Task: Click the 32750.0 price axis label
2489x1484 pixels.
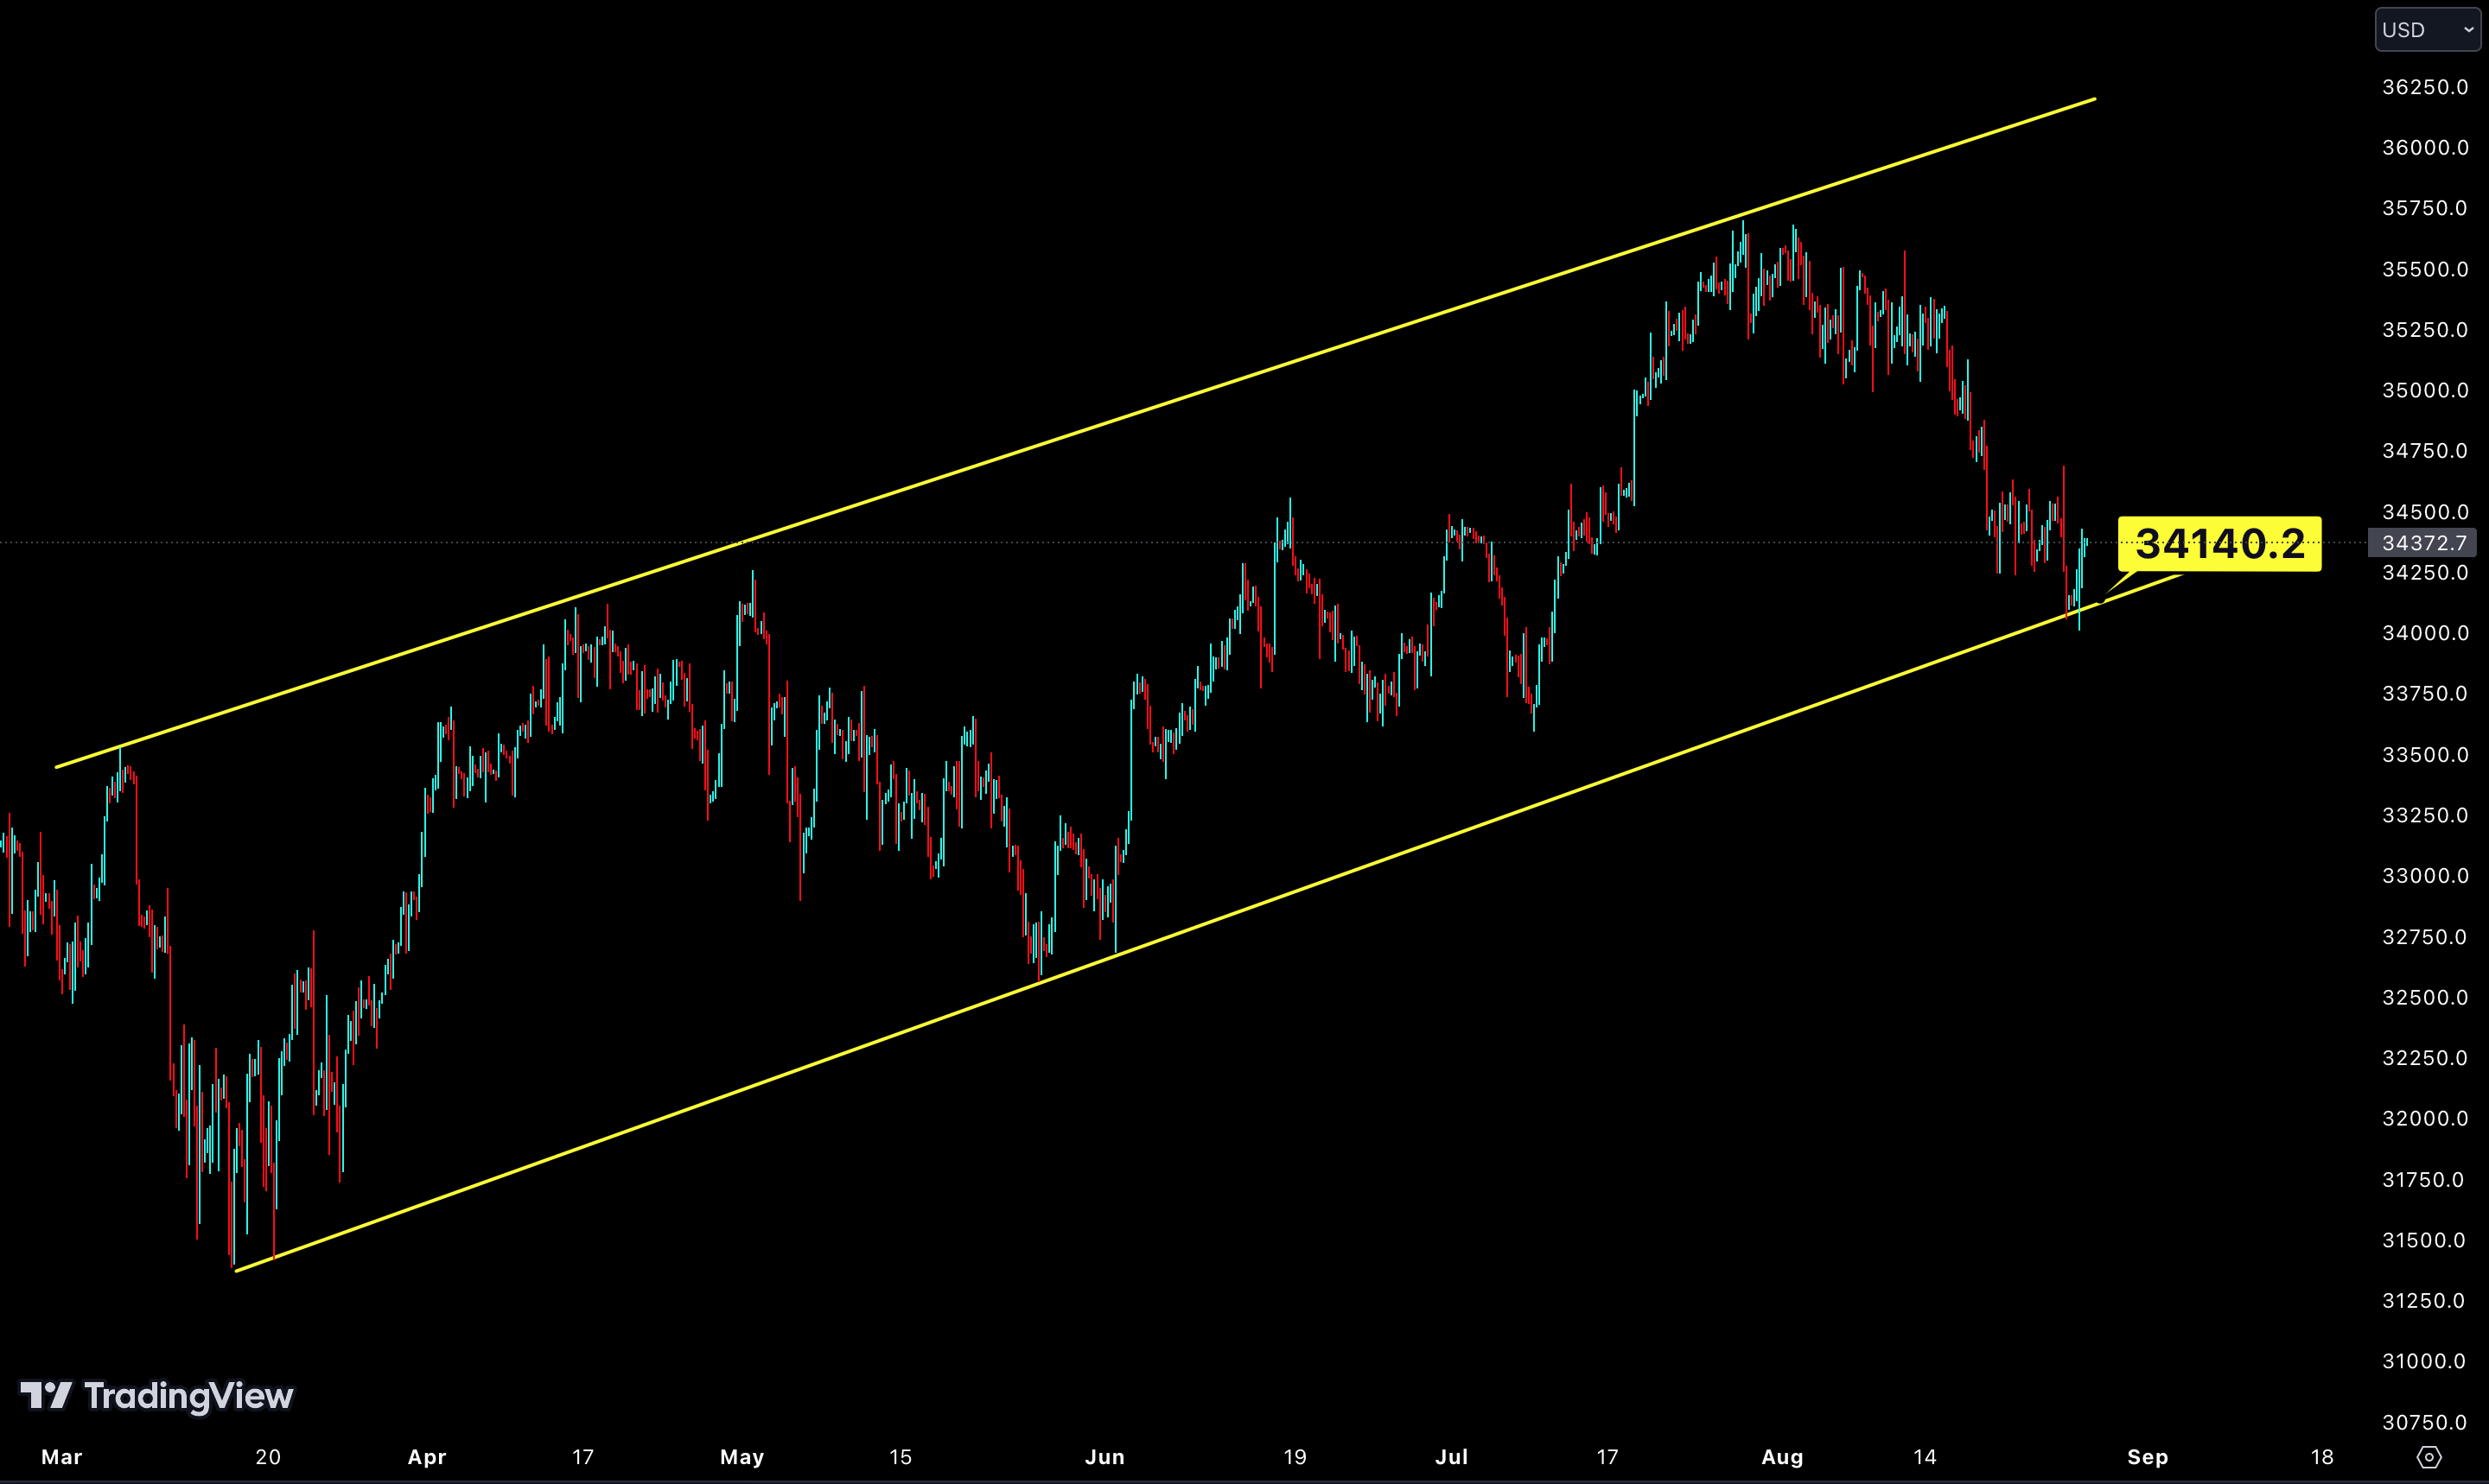Action: coord(2425,937)
